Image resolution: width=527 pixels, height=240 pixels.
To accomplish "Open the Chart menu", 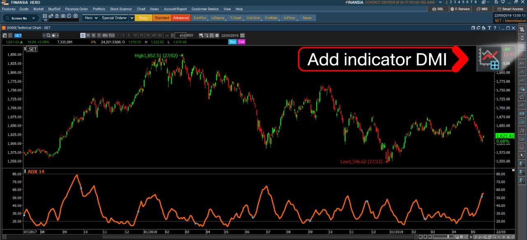I will click(141, 9).
